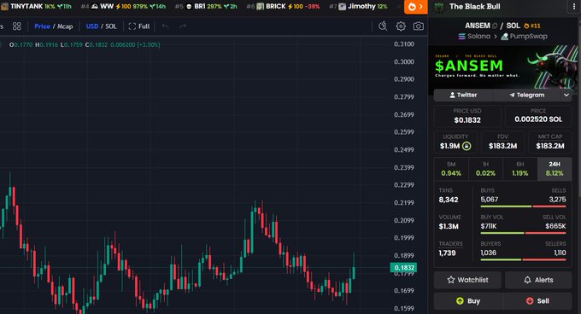Viewport: 581px width, 314px height.
Task: Click the PumpSwap link
Action: (x=524, y=36)
